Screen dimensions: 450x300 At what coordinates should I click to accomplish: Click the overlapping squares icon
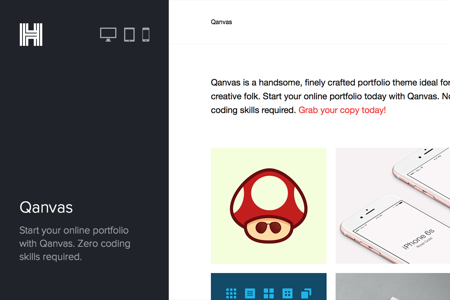306,293
